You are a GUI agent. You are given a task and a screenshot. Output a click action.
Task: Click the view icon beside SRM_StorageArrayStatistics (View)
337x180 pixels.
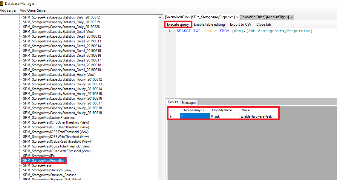[20, 170]
